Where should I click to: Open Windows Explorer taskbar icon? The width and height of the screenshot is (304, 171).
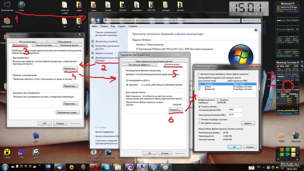point(118,167)
